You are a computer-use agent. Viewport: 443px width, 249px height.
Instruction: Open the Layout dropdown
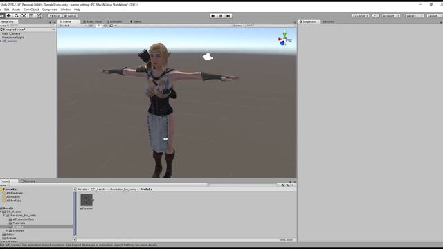coord(435,15)
